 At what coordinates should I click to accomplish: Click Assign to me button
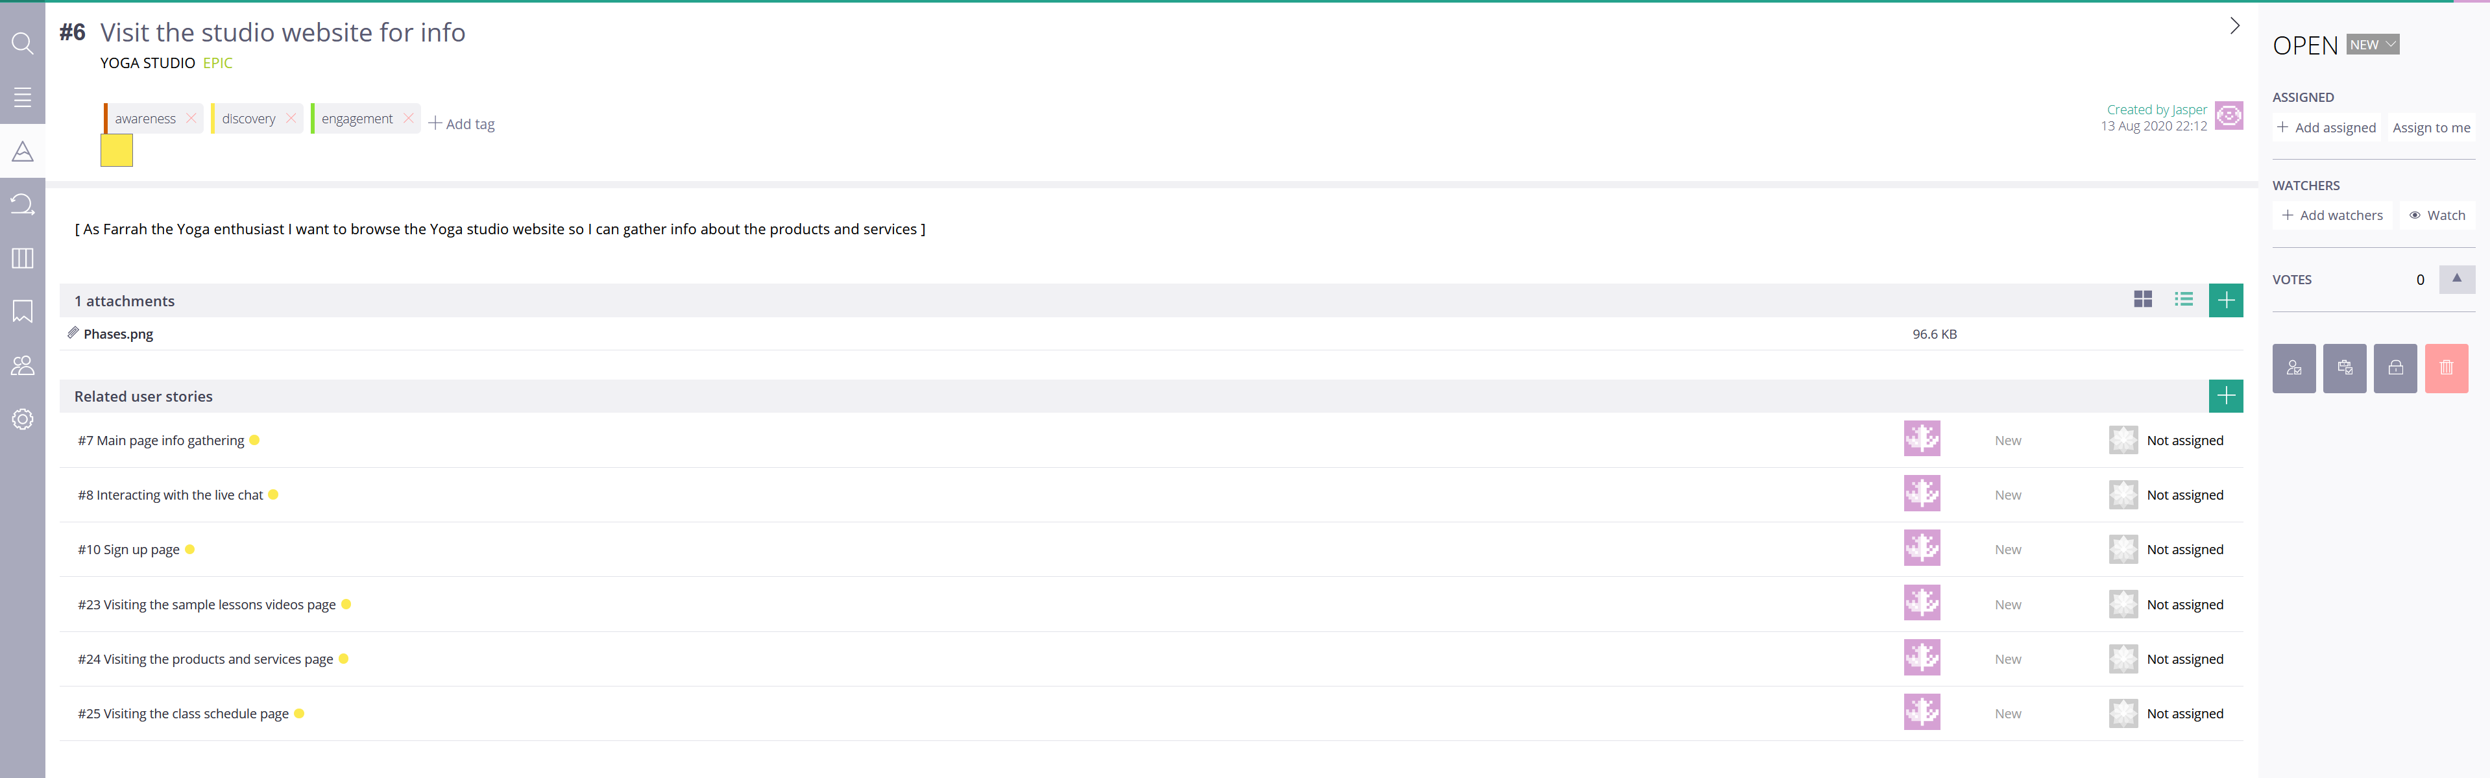click(2431, 128)
